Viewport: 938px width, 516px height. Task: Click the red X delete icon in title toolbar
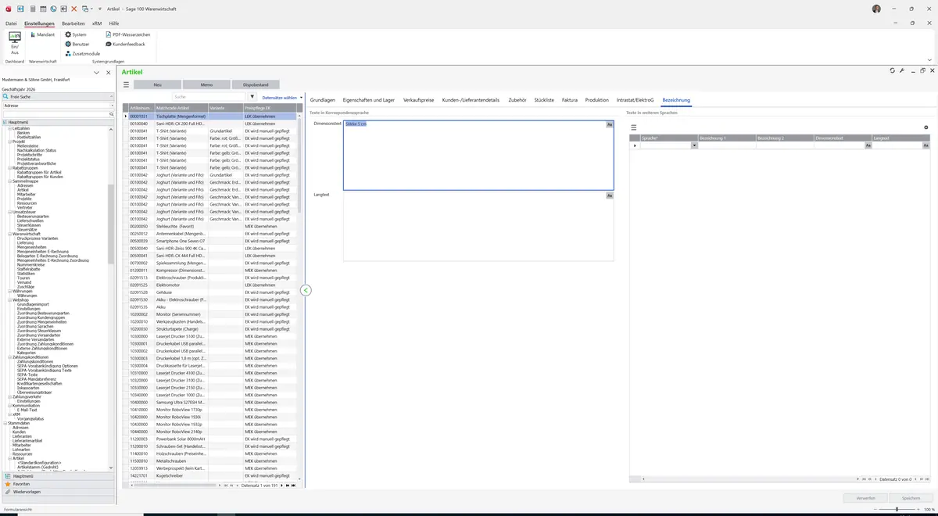point(74,9)
